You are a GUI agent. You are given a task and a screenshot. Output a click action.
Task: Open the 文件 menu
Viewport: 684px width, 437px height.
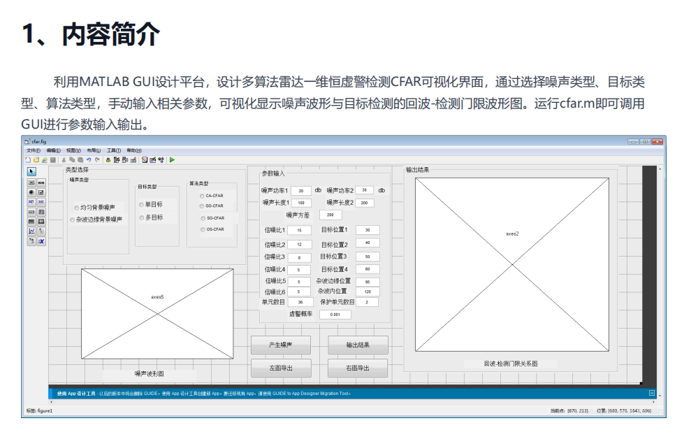33,150
